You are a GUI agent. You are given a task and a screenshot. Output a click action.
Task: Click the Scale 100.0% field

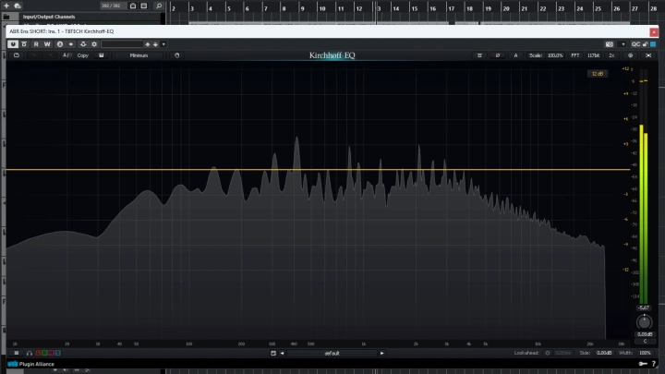point(546,55)
